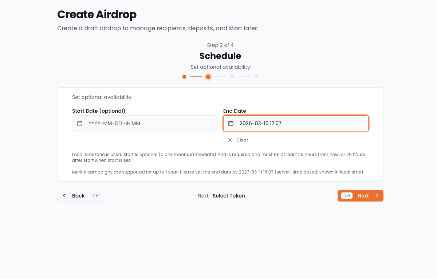Viewport: 437px width, 279px height.
Task: Proceed with the orange Next button
Action: pyautogui.click(x=363, y=196)
